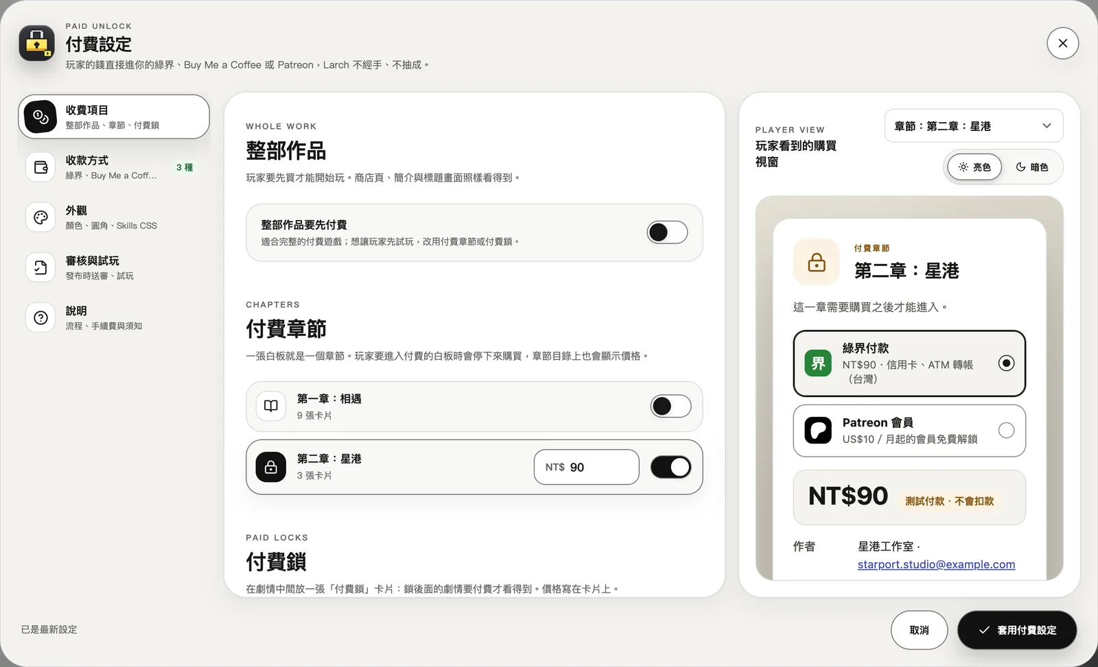Click the 取消 cancel button
The height and width of the screenshot is (667, 1098).
click(x=919, y=630)
